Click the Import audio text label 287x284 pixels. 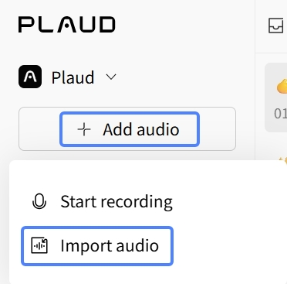[110, 245]
